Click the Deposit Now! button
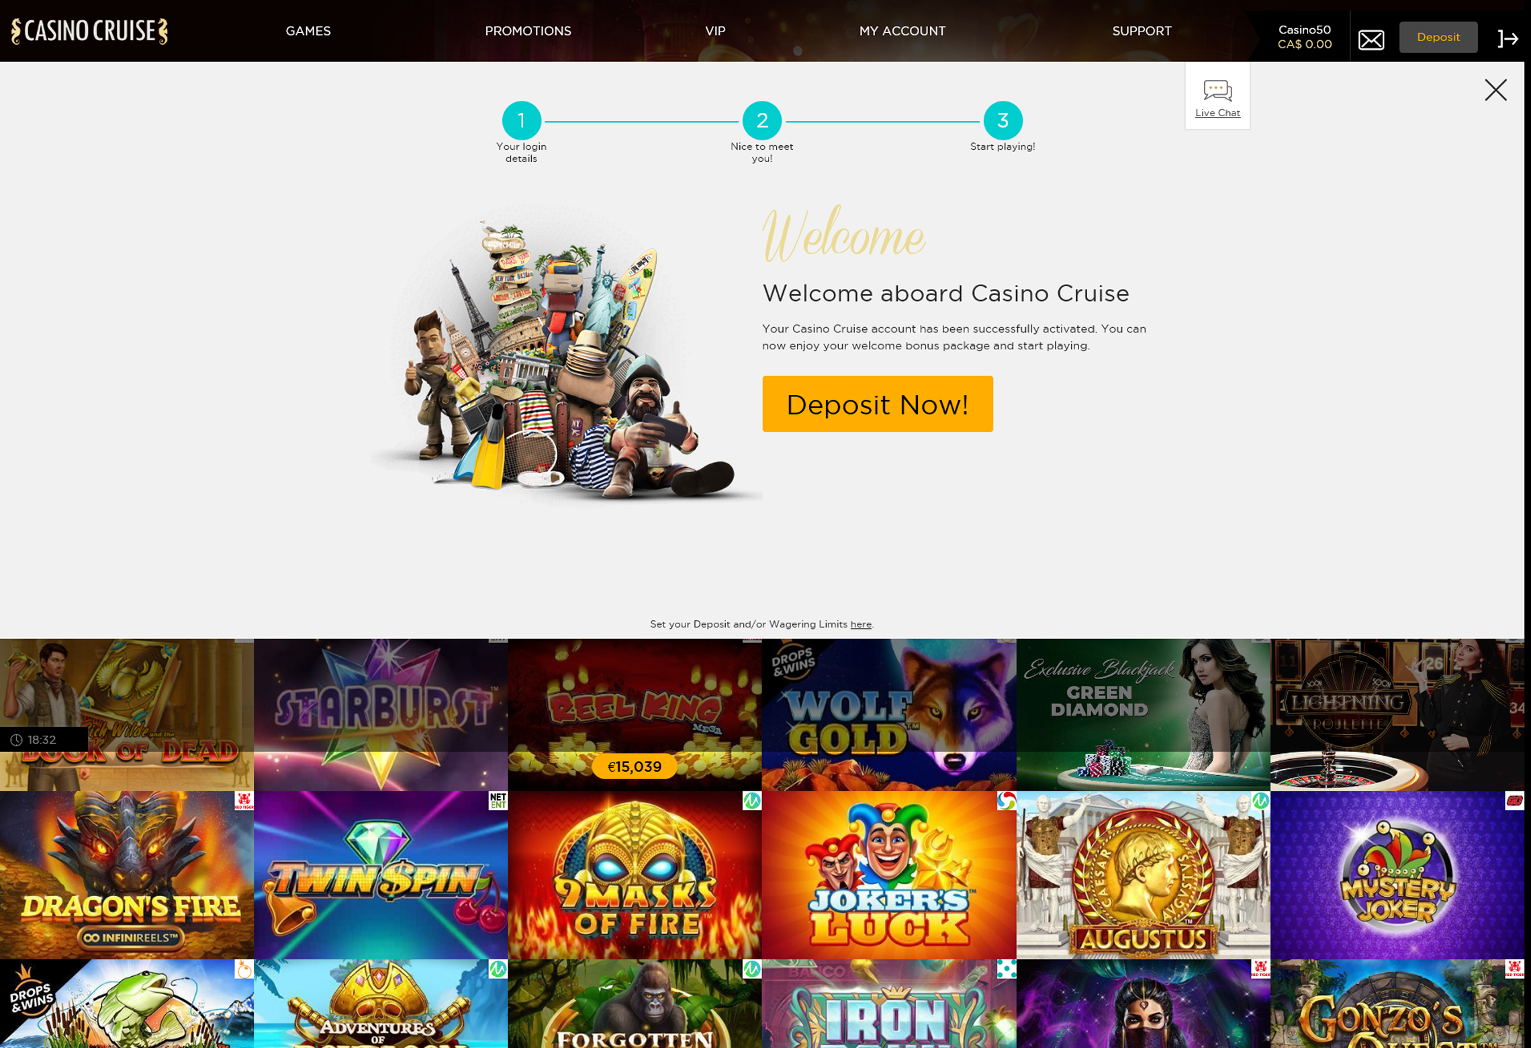 coord(877,404)
